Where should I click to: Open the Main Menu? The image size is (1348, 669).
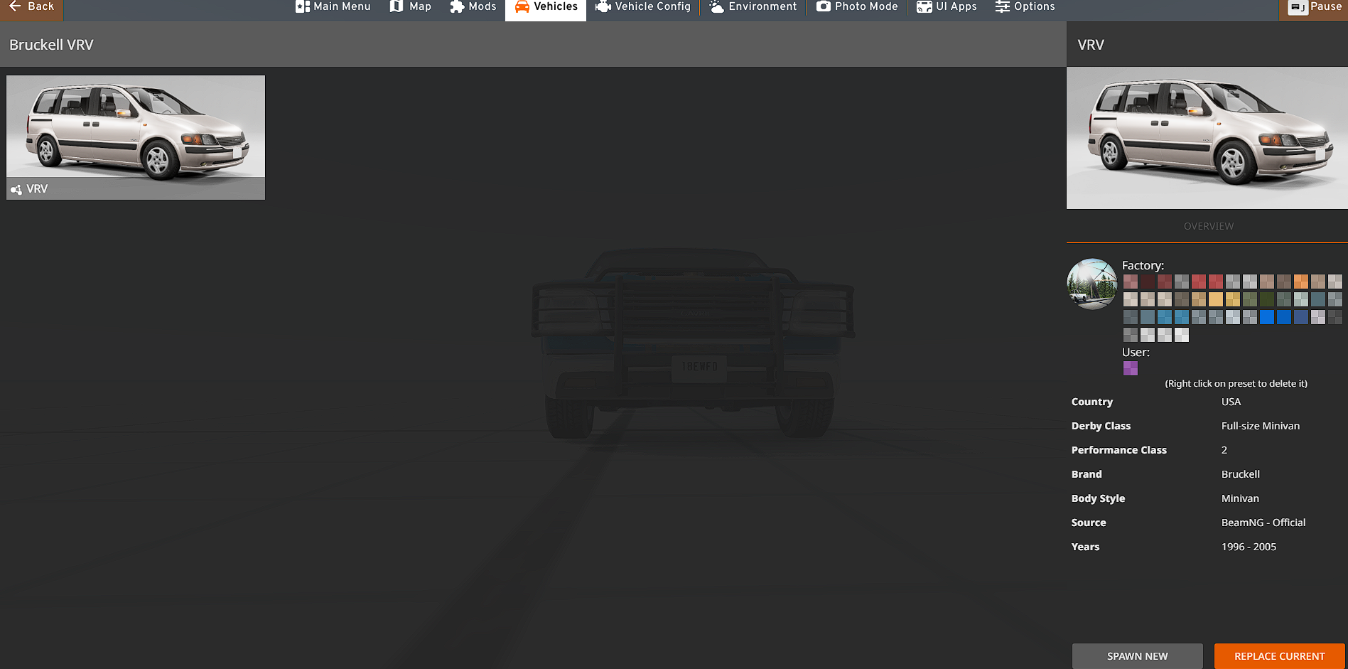coord(333,7)
